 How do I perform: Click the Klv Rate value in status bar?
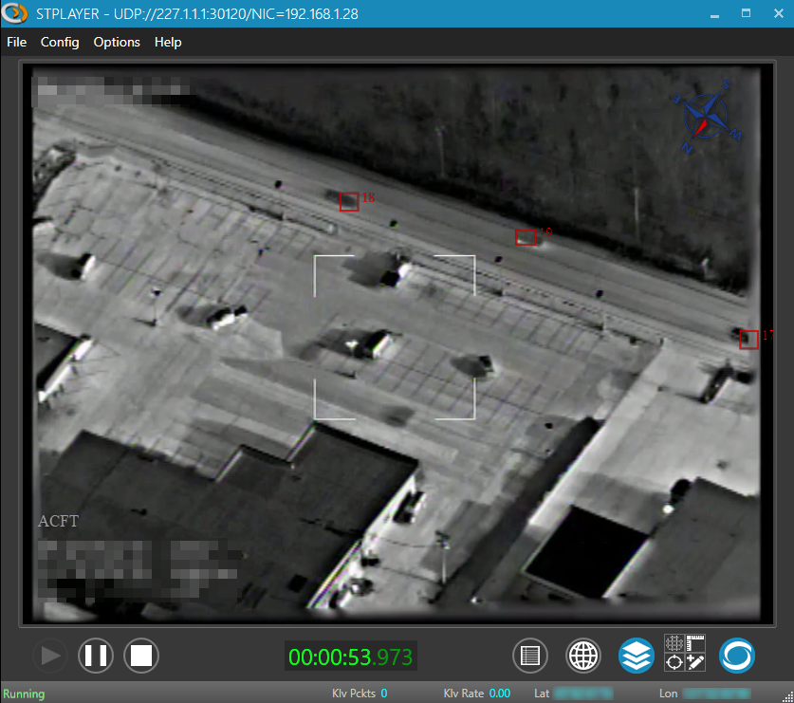click(499, 694)
